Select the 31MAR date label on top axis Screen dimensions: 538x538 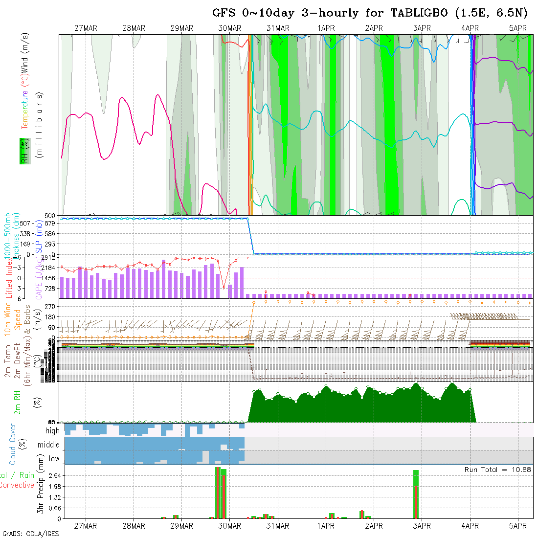click(x=278, y=28)
